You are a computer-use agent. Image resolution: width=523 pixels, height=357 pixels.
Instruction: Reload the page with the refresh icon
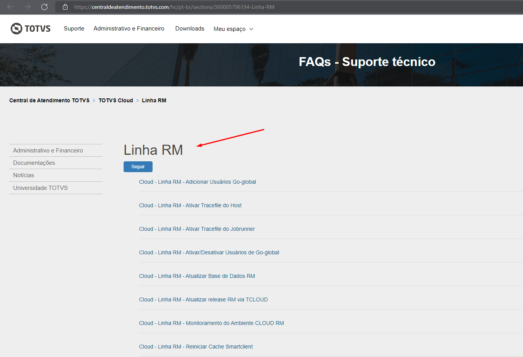click(44, 7)
